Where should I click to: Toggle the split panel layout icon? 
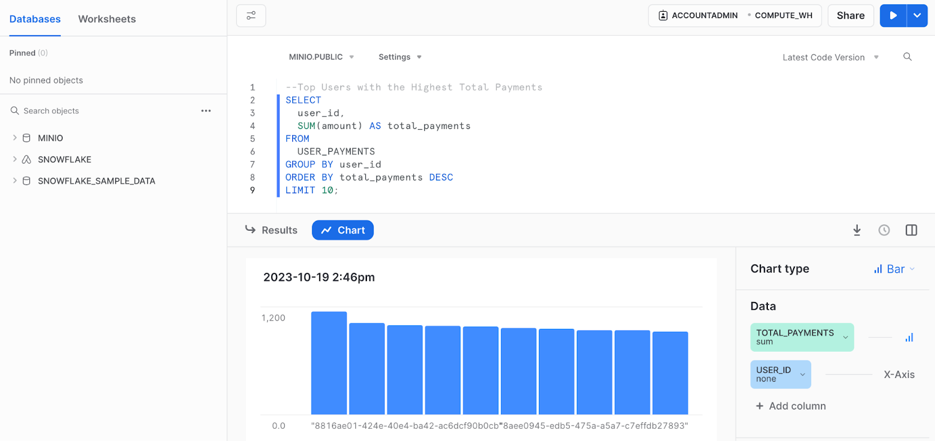pyautogui.click(x=911, y=230)
